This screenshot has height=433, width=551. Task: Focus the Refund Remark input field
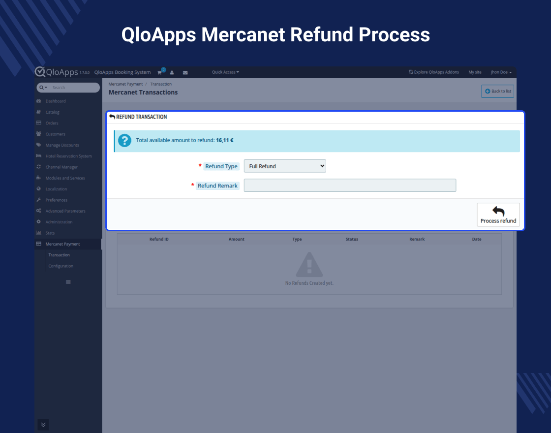[350, 185]
